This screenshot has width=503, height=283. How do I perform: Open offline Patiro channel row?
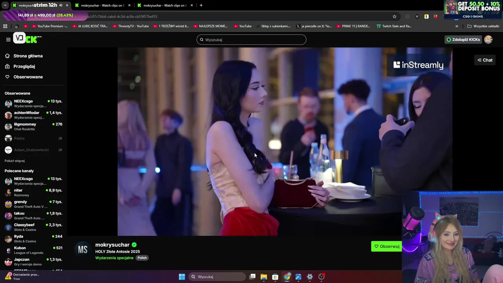pyautogui.click(x=33, y=138)
